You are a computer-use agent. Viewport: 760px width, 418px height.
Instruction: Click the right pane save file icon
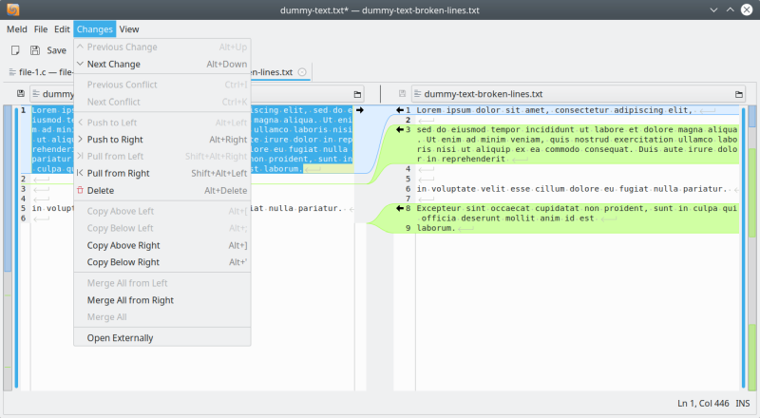pos(403,94)
